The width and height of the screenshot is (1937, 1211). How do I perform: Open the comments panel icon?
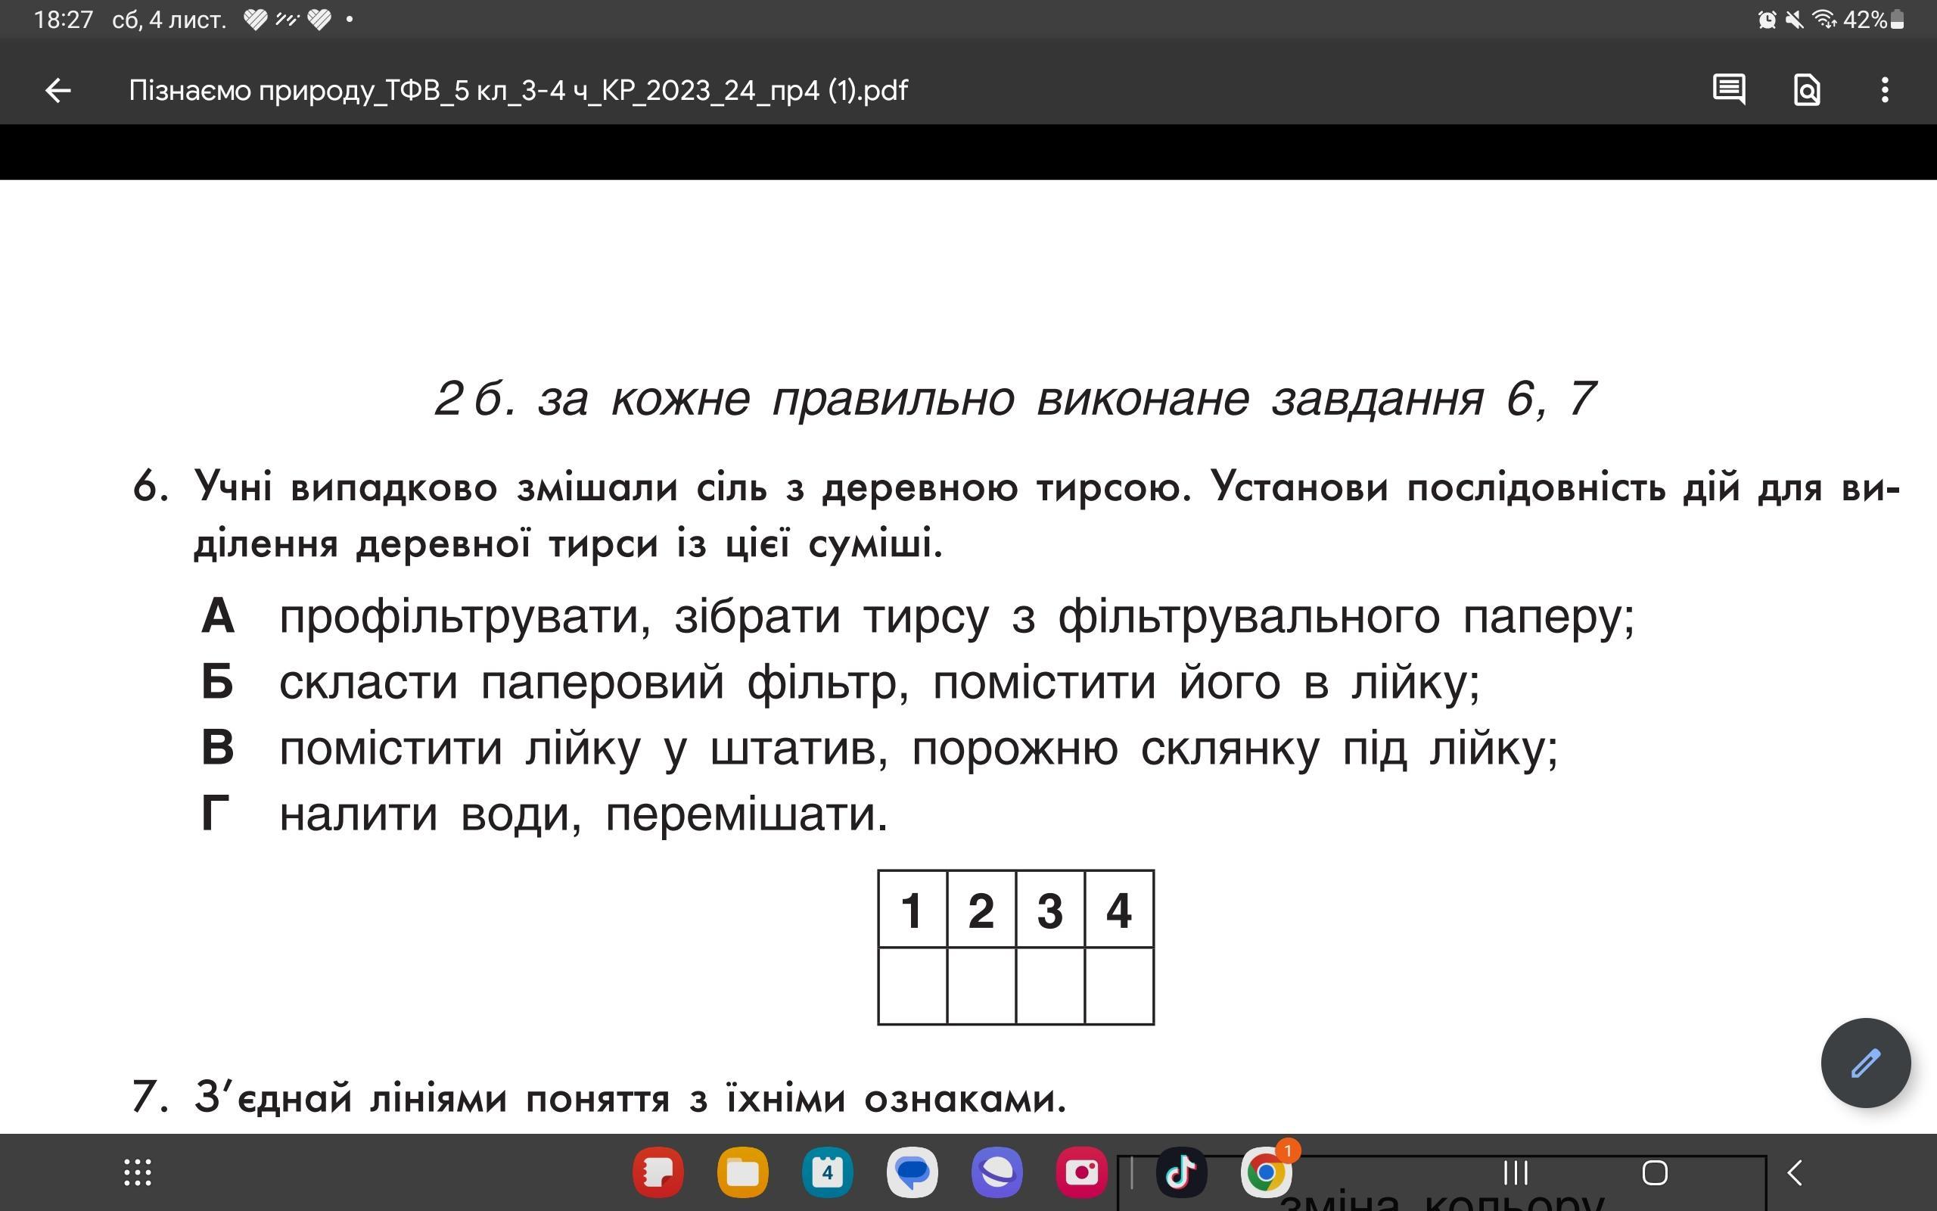pos(1728,90)
